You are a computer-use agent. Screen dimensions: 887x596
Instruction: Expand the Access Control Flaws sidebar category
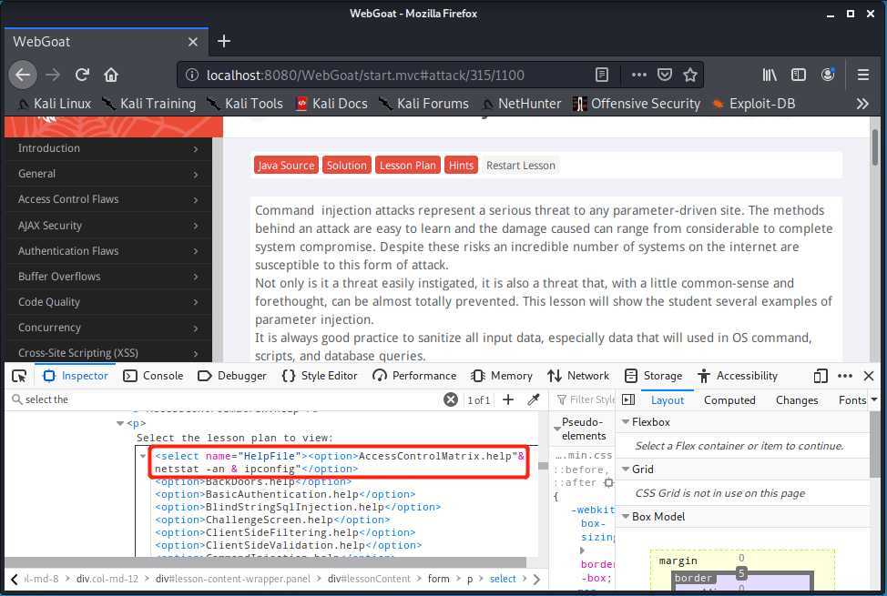coord(107,199)
